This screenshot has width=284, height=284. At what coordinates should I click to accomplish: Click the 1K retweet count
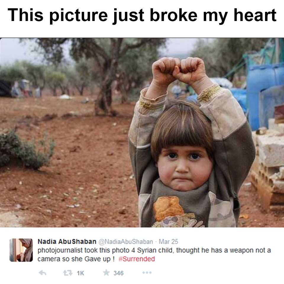point(80,273)
